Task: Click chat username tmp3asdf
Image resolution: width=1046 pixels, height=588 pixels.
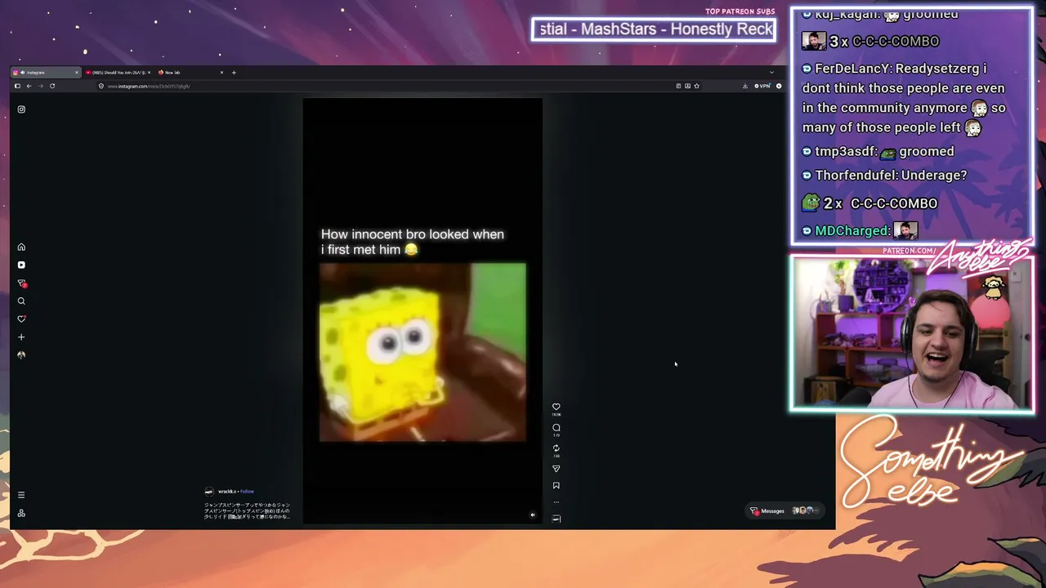Action: click(x=846, y=151)
